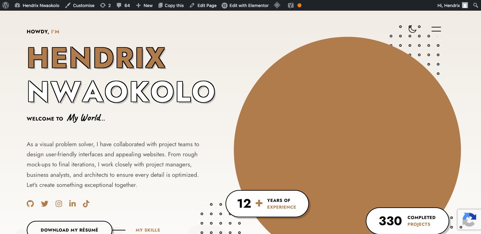Toggle dark mode with moon icon
481x234 pixels.
click(412, 29)
